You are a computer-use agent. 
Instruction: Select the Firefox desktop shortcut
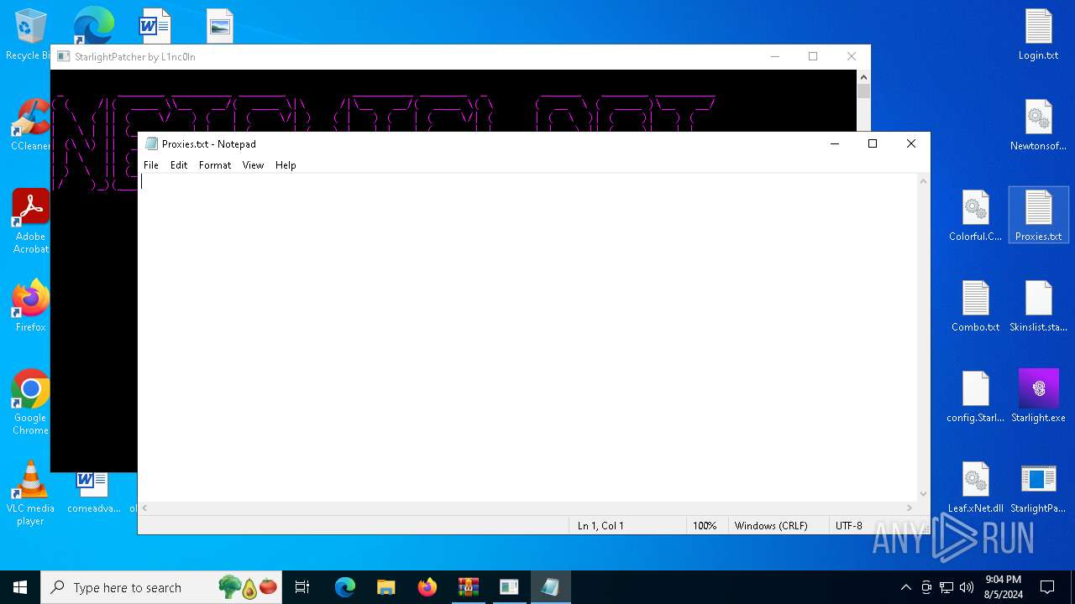click(x=30, y=306)
